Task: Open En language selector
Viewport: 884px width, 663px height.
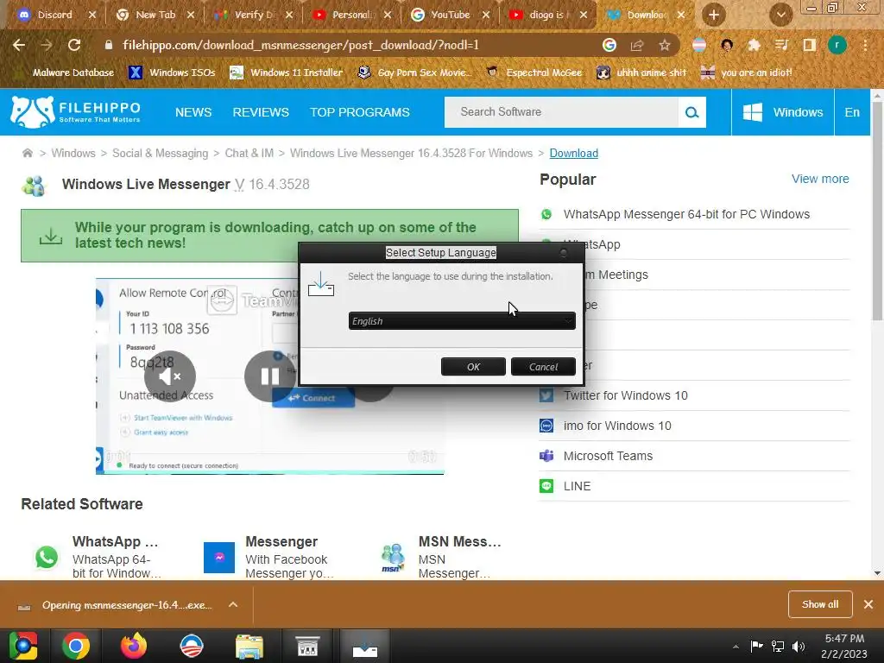Action: click(x=852, y=112)
